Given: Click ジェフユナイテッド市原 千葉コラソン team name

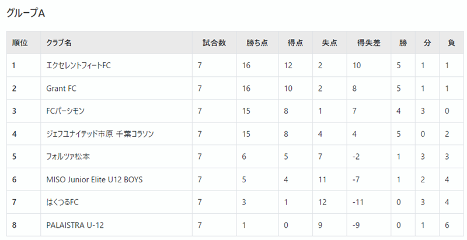Looking at the screenshot, I should coord(100,134).
